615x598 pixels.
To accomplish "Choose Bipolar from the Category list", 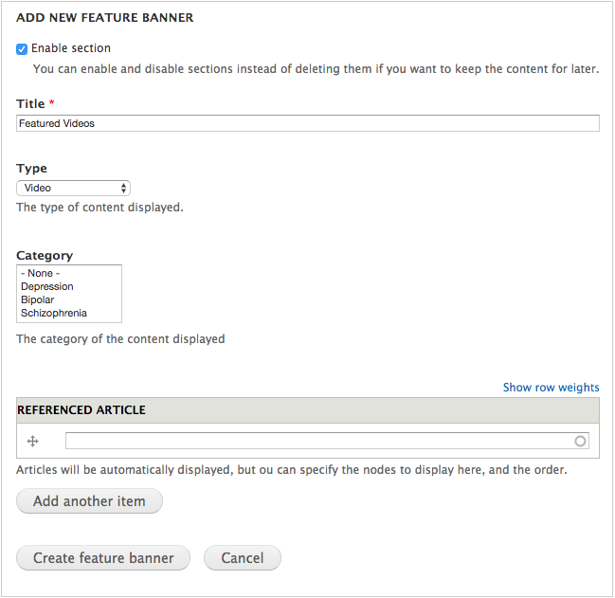I will [x=38, y=299].
